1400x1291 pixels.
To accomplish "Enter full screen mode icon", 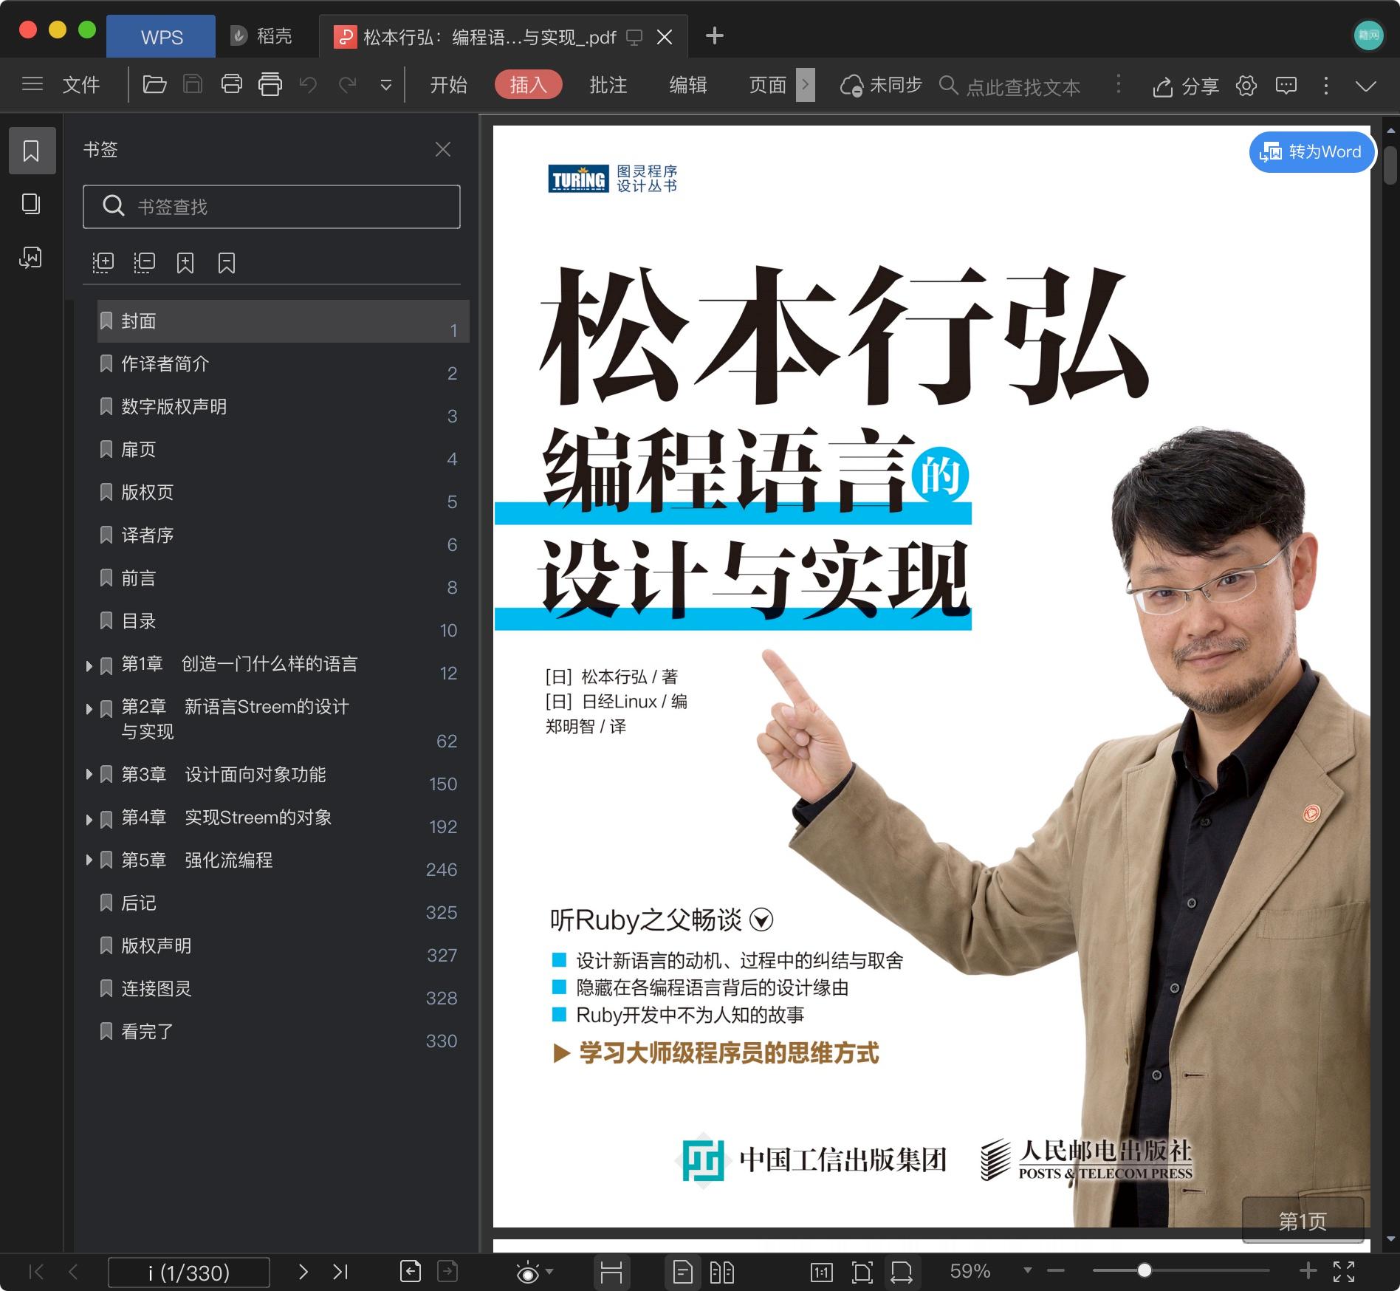I will pos(1344,1271).
